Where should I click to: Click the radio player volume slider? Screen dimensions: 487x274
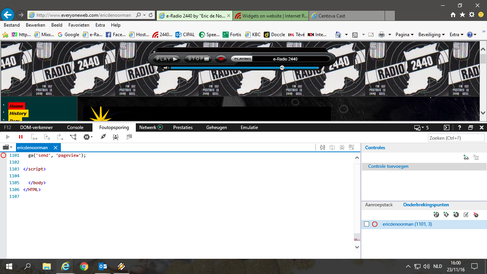243,68
